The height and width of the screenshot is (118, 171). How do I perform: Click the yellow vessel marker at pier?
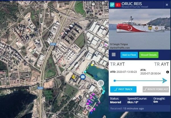tap(92, 65)
